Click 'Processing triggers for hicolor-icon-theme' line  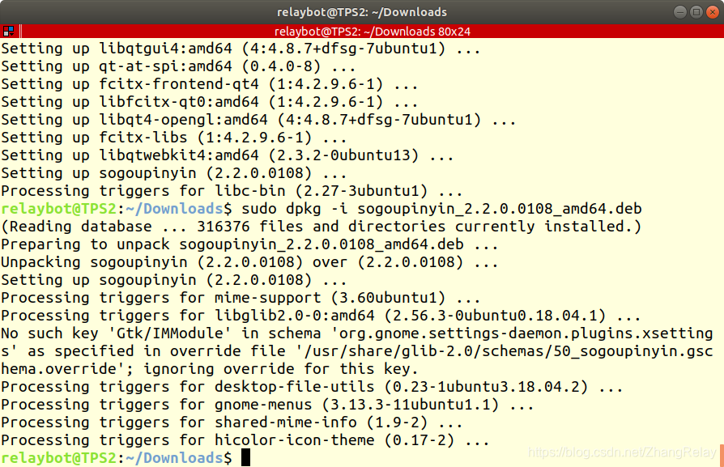point(245,440)
